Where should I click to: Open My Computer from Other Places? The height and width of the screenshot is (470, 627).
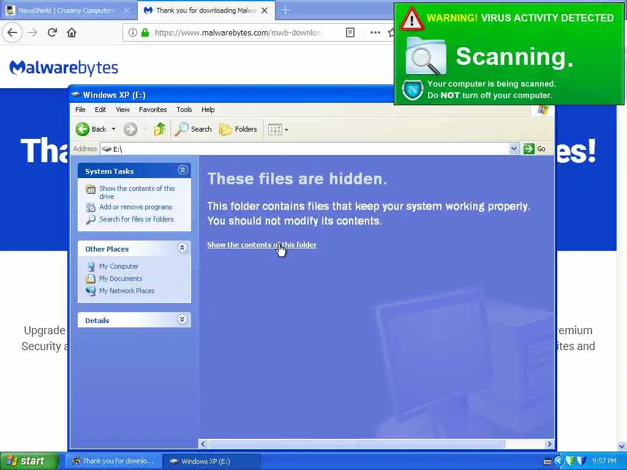(x=119, y=266)
